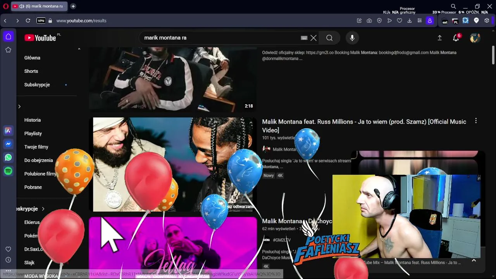Image resolution: width=496 pixels, height=279 pixels.
Task: Open YouTube account avatar menu
Action: click(475, 38)
